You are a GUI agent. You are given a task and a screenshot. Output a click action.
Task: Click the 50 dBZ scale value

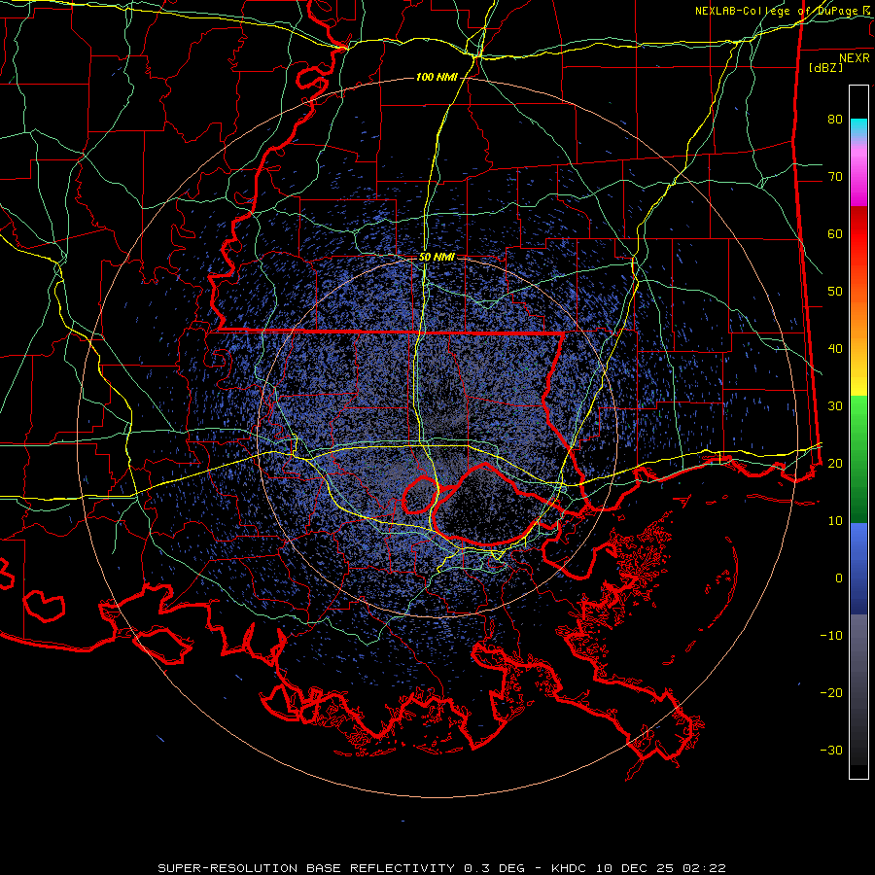pyautogui.click(x=835, y=292)
